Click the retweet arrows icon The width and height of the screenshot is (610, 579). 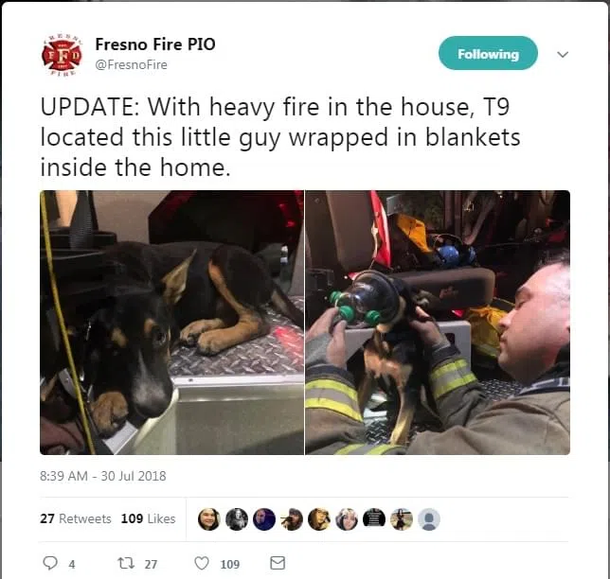click(x=126, y=563)
